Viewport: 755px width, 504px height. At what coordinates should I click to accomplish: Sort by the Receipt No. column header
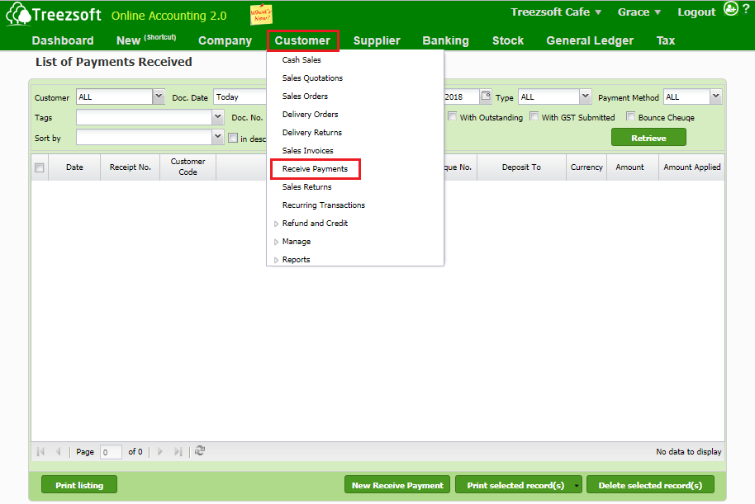click(130, 167)
